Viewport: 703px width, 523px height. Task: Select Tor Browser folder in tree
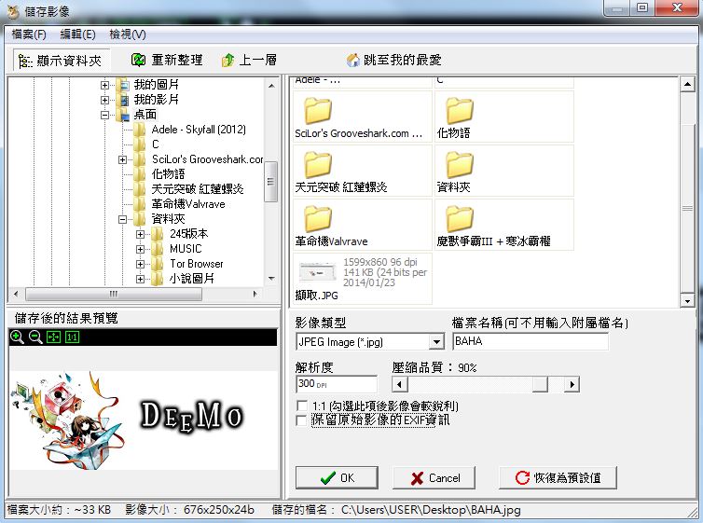point(197,264)
